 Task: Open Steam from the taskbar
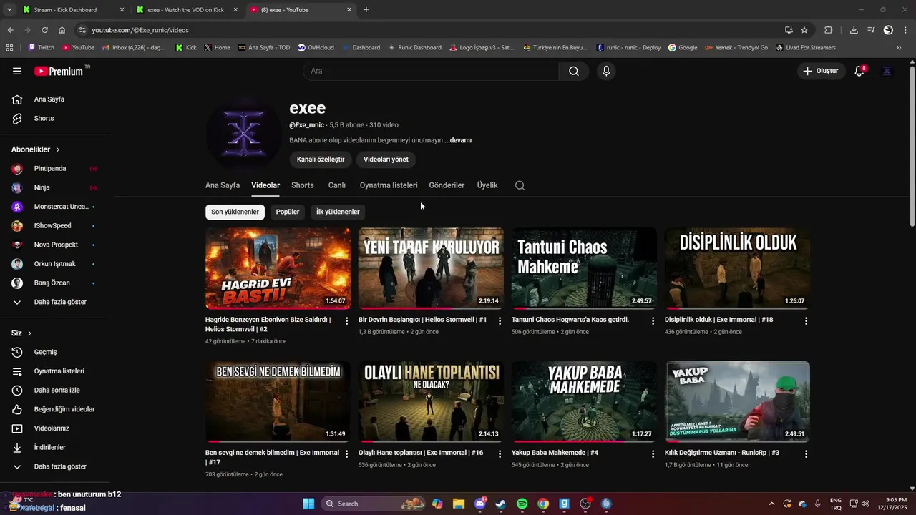coord(501,504)
